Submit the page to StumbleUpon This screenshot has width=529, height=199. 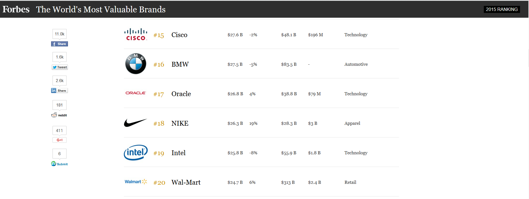60,164
